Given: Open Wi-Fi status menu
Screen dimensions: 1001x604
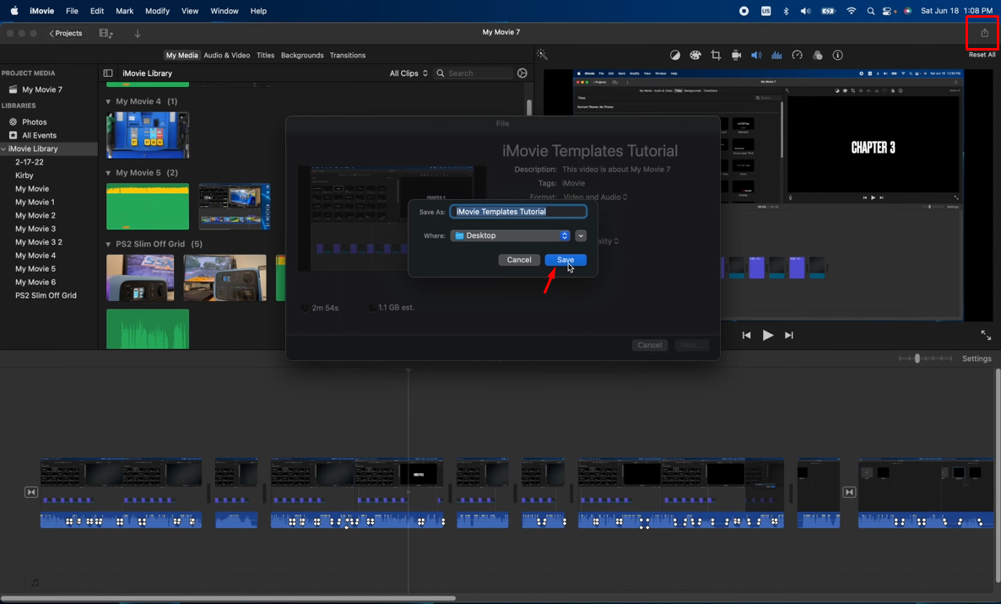Looking at the screenshot, I should [x=851, y=11].
